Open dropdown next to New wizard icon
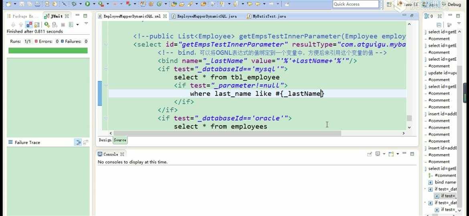Screen dimensions: 469x216 (15, 4)
